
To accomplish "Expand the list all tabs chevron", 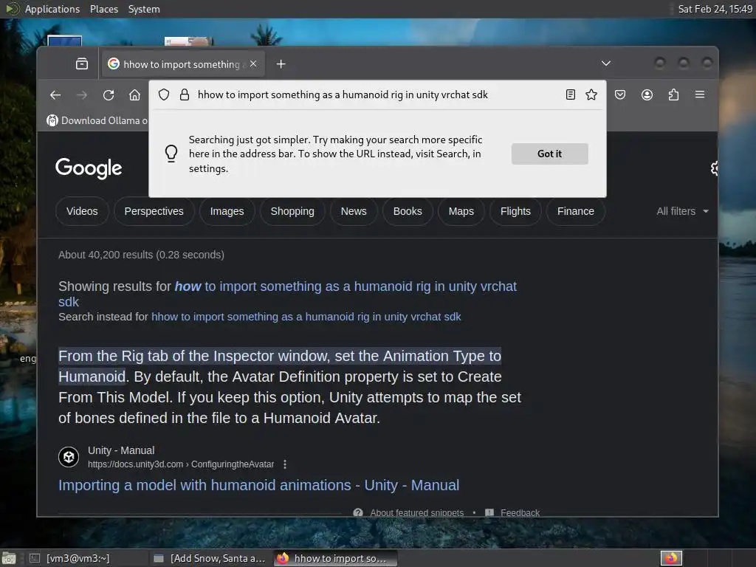I will 606,63.
